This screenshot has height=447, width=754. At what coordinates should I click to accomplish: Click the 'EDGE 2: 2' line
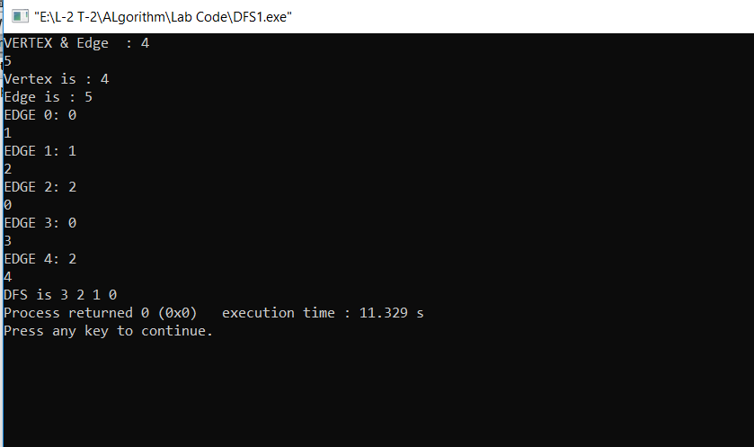(40, 187)
